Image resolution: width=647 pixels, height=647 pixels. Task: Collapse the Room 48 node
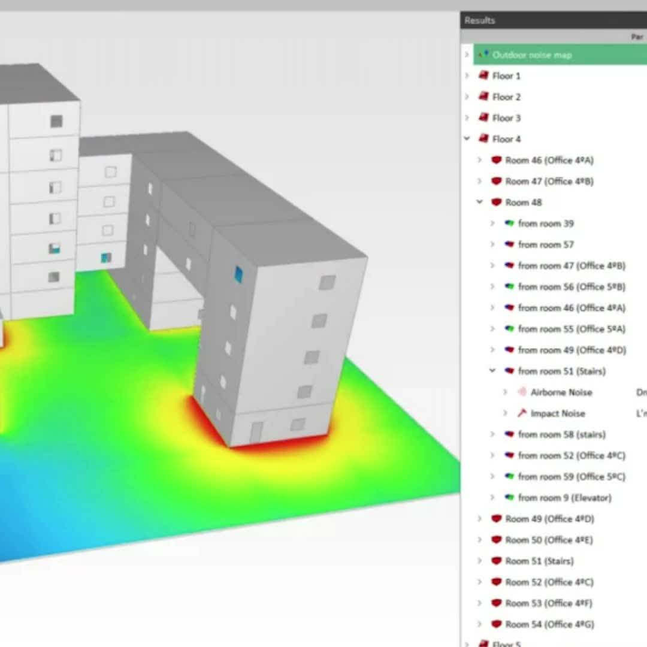[x=479, y=202]
